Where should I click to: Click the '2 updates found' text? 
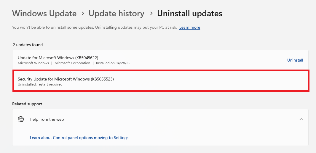28,45
